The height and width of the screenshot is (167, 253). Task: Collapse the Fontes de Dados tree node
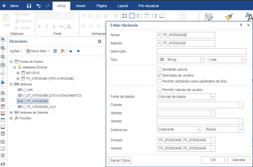tap(11, 62)
